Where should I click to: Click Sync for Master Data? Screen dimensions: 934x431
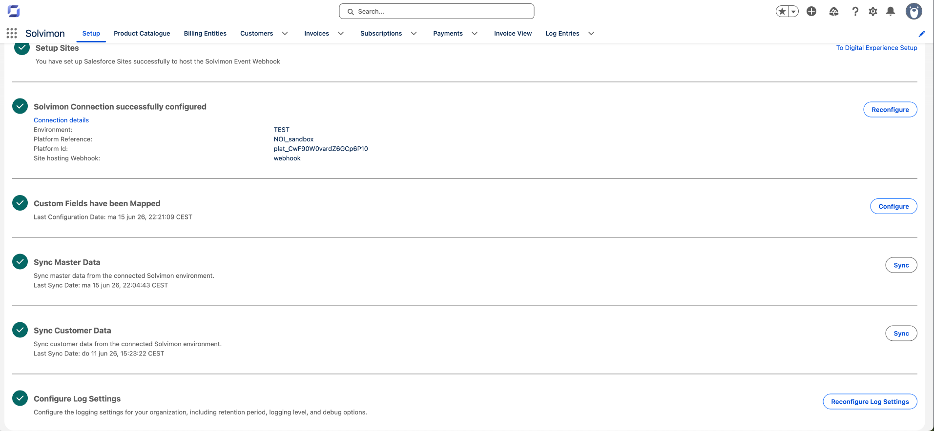(x=901, y=265)
